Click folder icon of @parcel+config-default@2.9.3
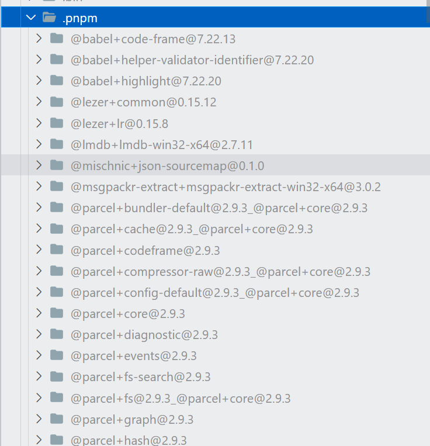The height and width of the screenshot is (446, 430). pos(57,292)
